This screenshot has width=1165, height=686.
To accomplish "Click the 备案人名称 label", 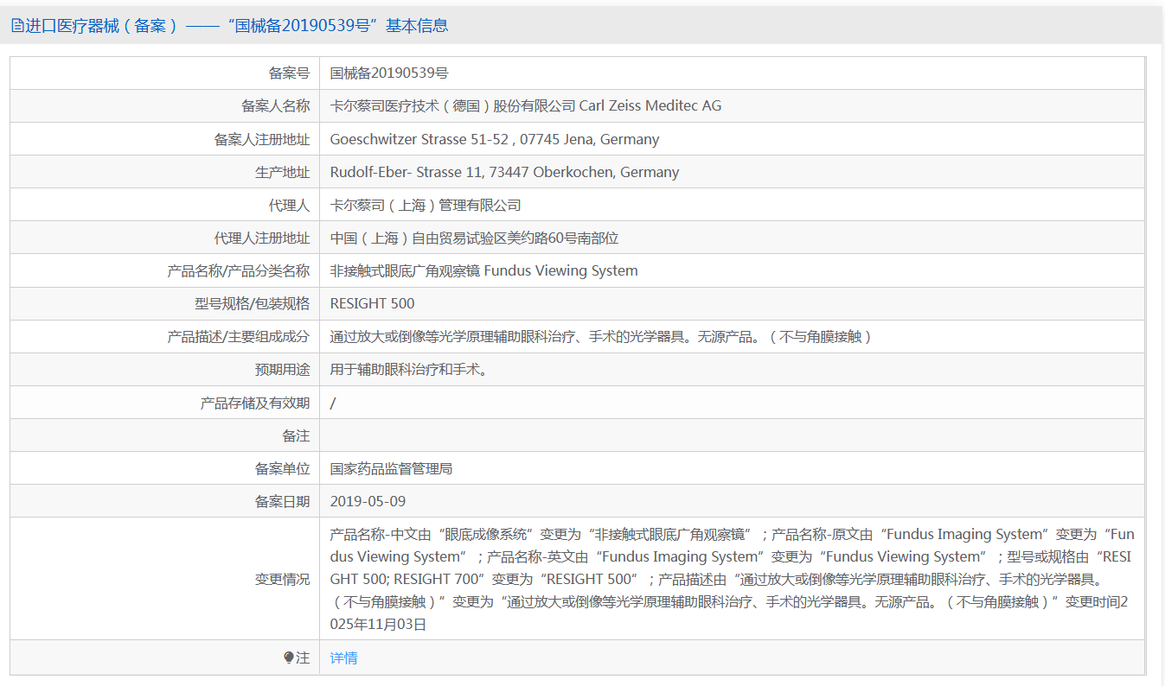I will pyautogui.click(x=275, y=106).
